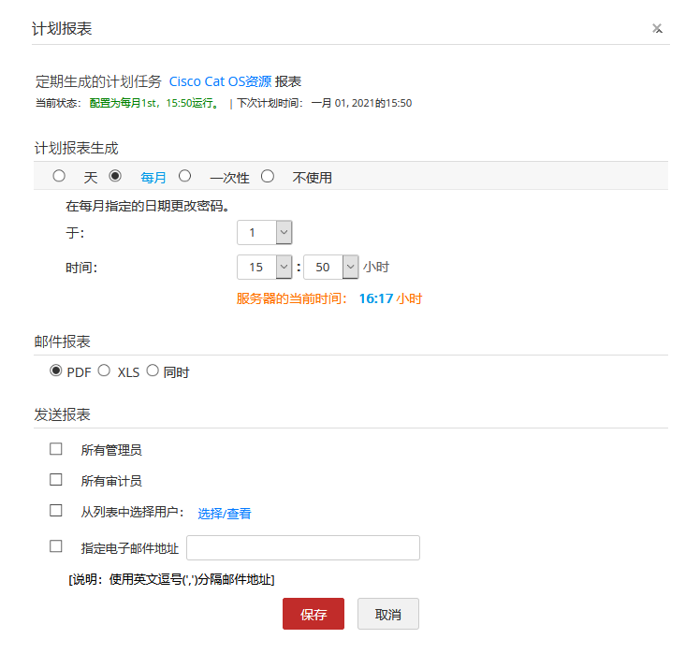Select the 每月 schedule radio button

[116, 176]
